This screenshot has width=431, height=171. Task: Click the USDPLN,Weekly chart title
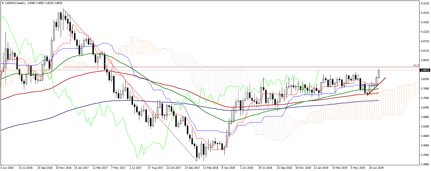click(14, 3)
